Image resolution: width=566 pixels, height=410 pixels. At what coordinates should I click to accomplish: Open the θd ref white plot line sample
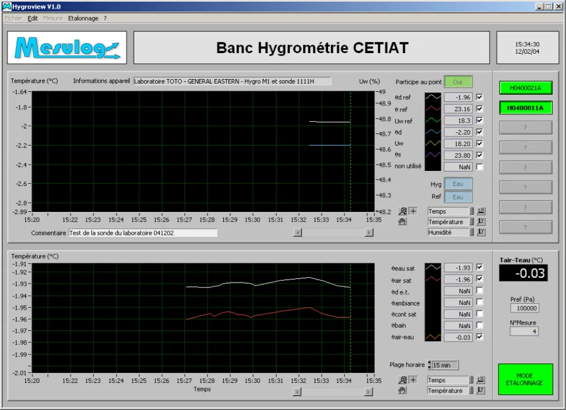pos(433,97)
